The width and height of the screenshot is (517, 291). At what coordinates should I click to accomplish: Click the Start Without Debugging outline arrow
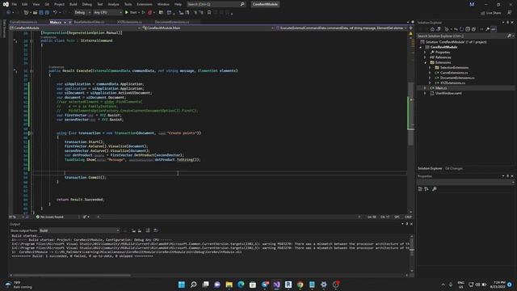144,13
